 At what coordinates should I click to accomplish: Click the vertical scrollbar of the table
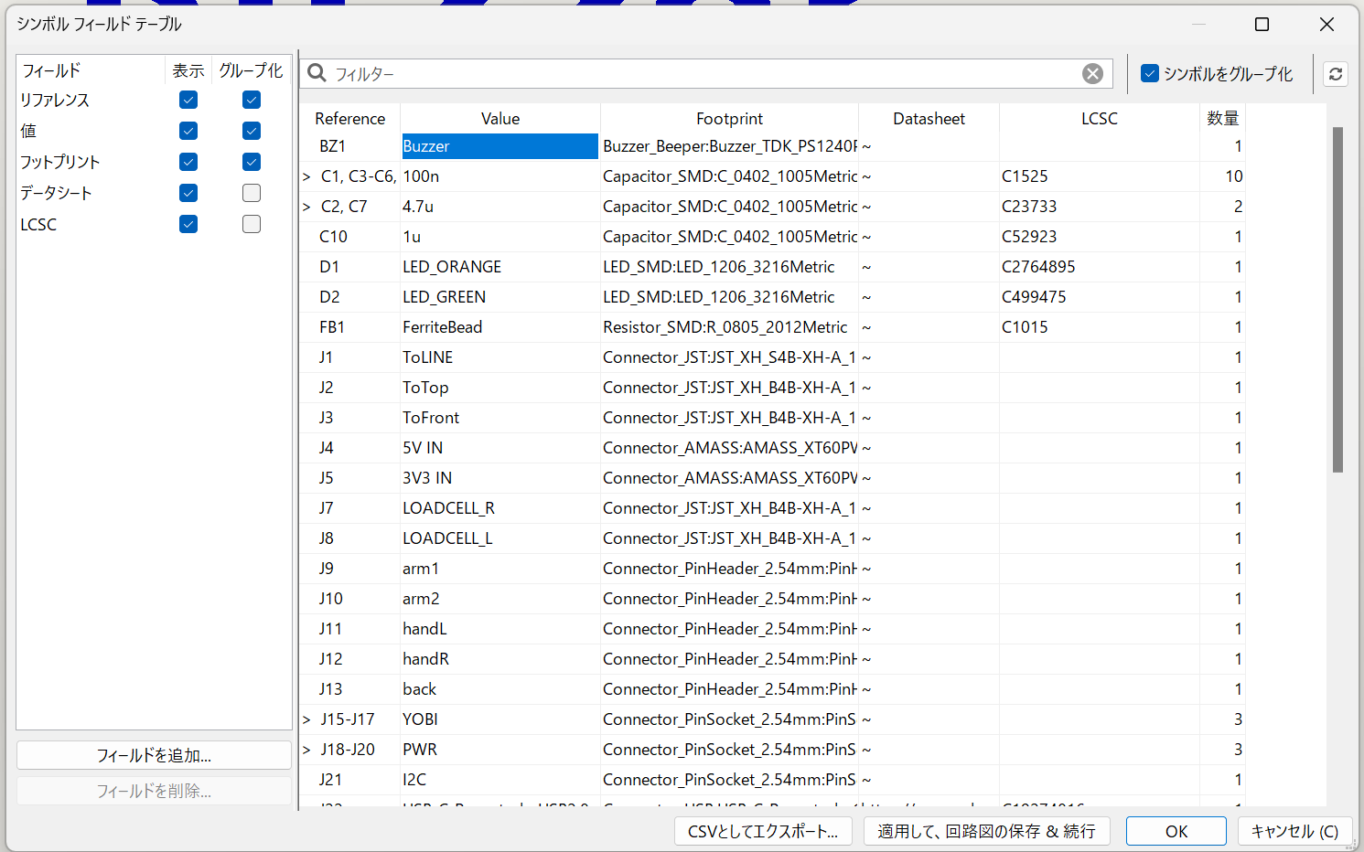[1337, 300]
